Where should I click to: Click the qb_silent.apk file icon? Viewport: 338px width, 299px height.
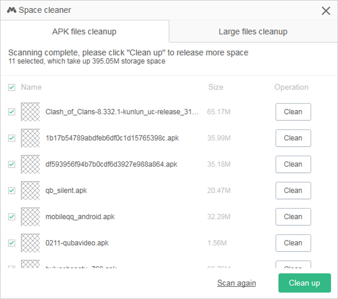click(x=30, y=191)
